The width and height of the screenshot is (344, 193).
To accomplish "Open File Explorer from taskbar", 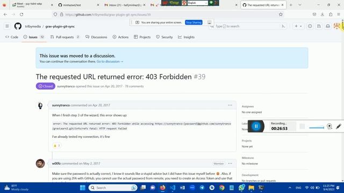I will (x=252, y=188).
